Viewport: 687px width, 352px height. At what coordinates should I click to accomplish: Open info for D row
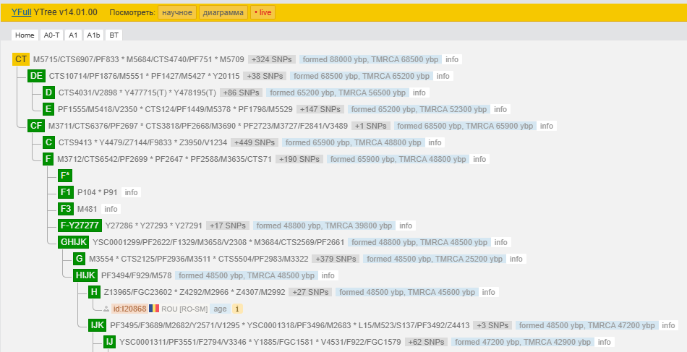tap(419, 93)
